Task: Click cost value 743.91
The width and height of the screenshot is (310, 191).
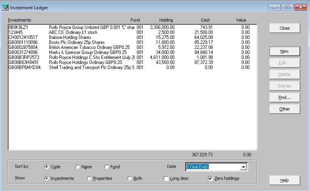Action: (x=206, y=27)
